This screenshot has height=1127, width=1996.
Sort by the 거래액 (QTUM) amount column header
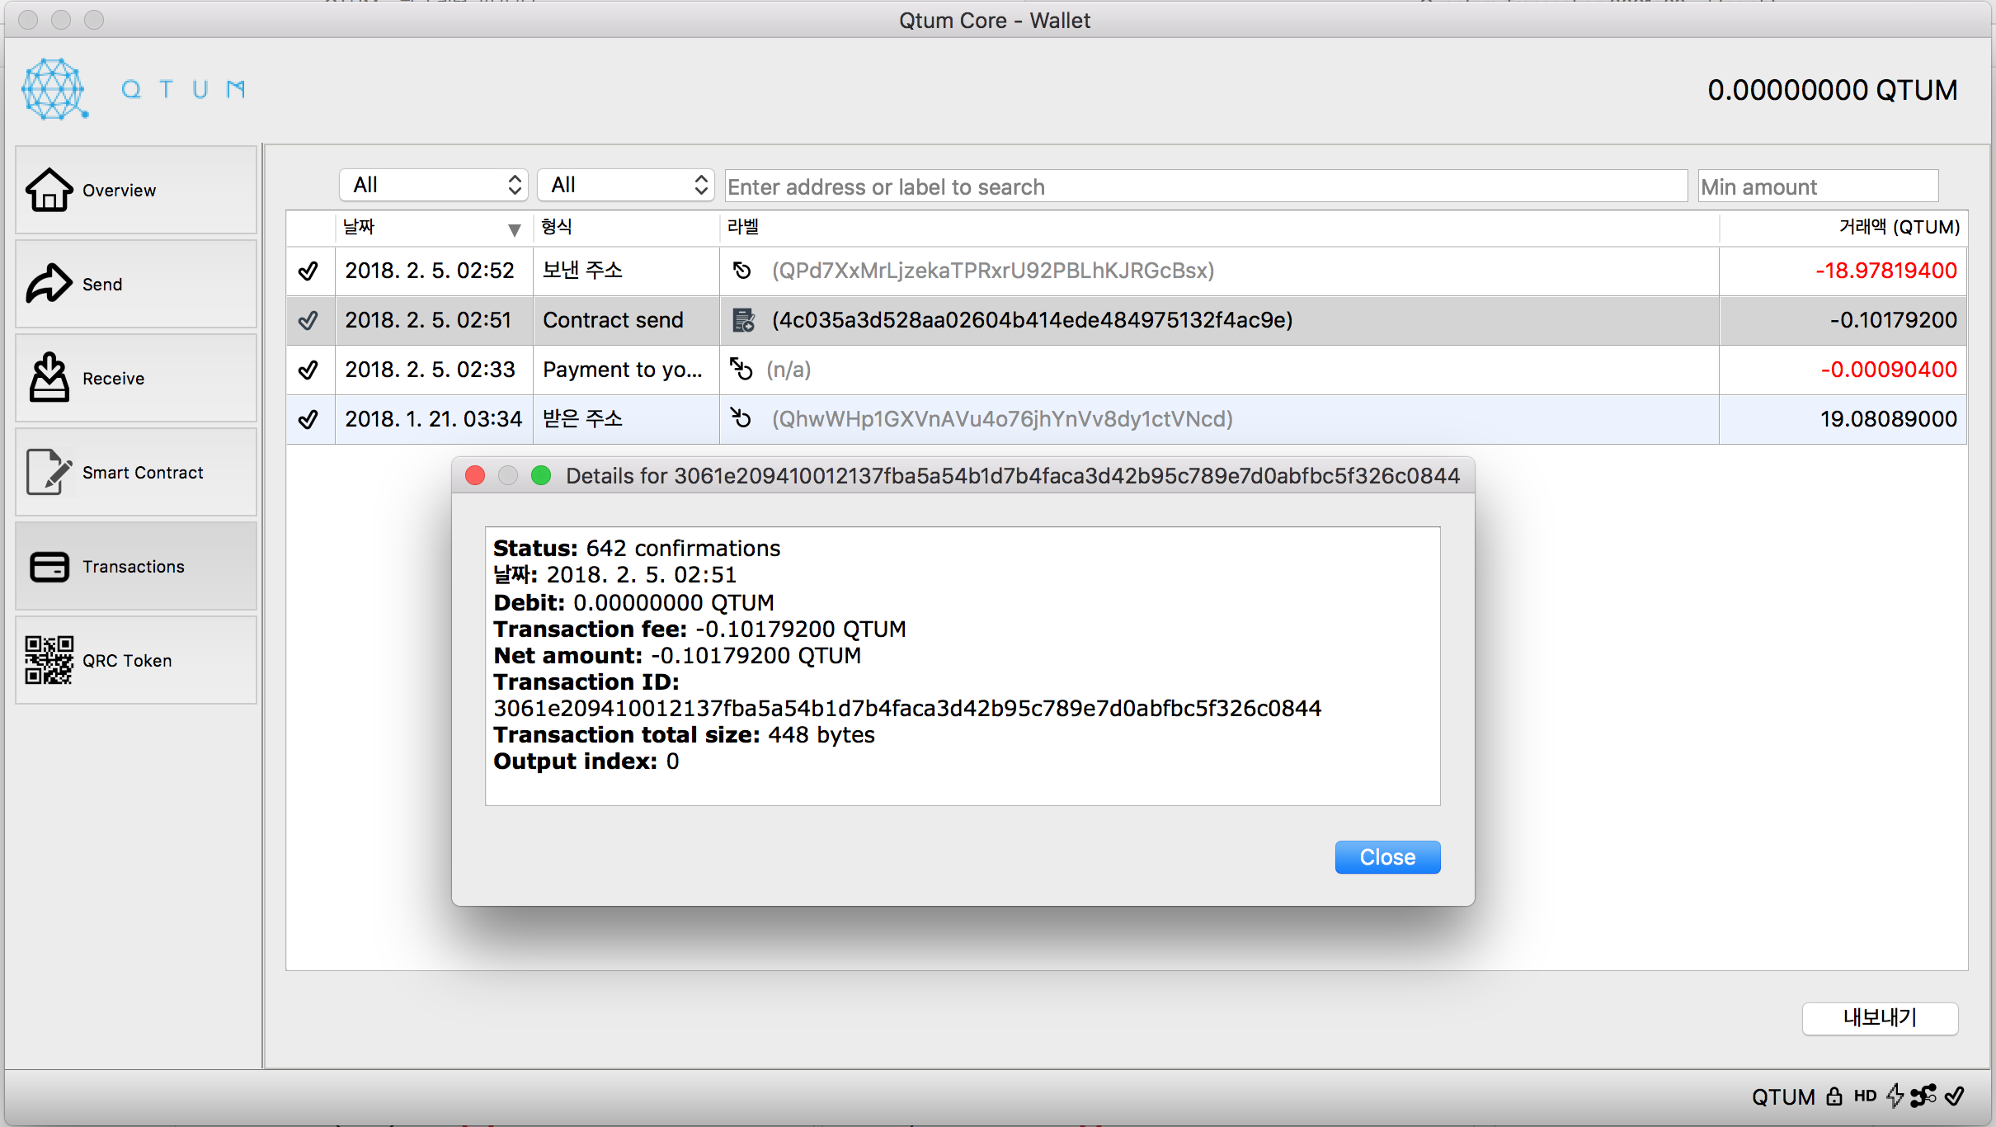[x=1843, y=228]
